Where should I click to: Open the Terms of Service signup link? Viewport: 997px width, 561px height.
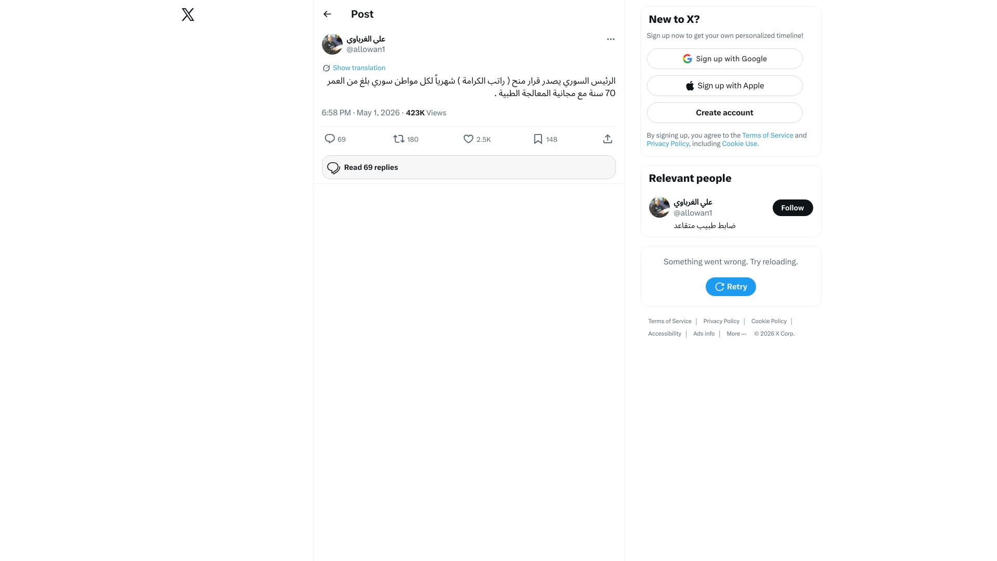[767, 136]
